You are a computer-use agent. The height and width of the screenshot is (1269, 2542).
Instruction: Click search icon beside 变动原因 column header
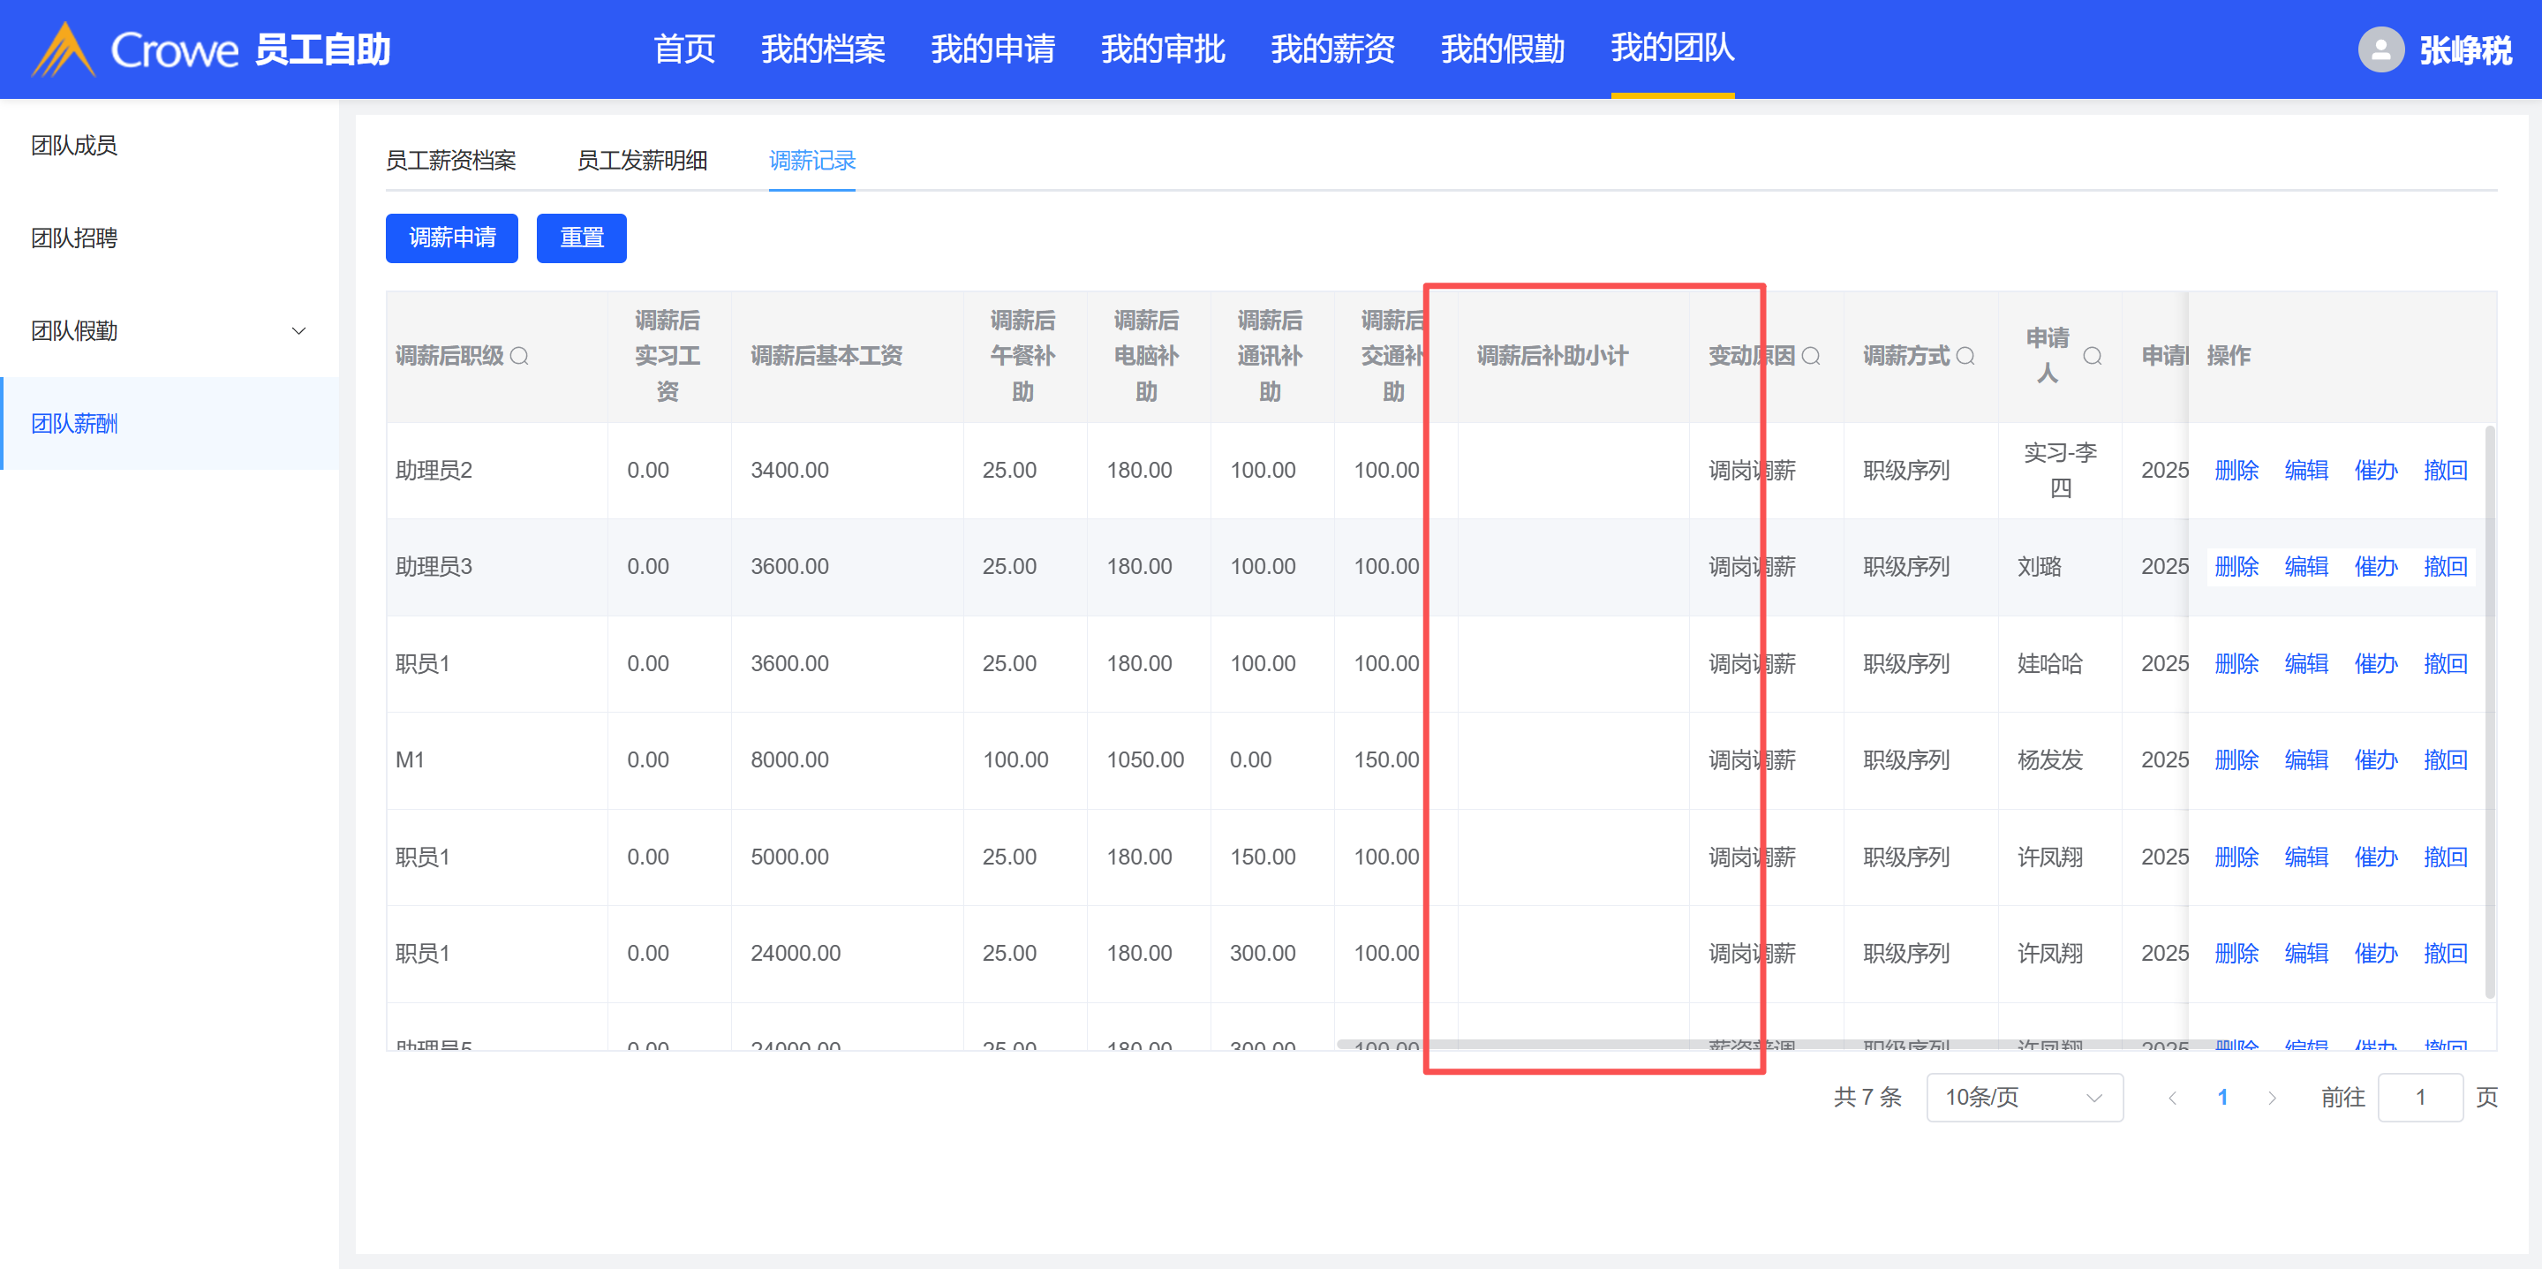1811,356
